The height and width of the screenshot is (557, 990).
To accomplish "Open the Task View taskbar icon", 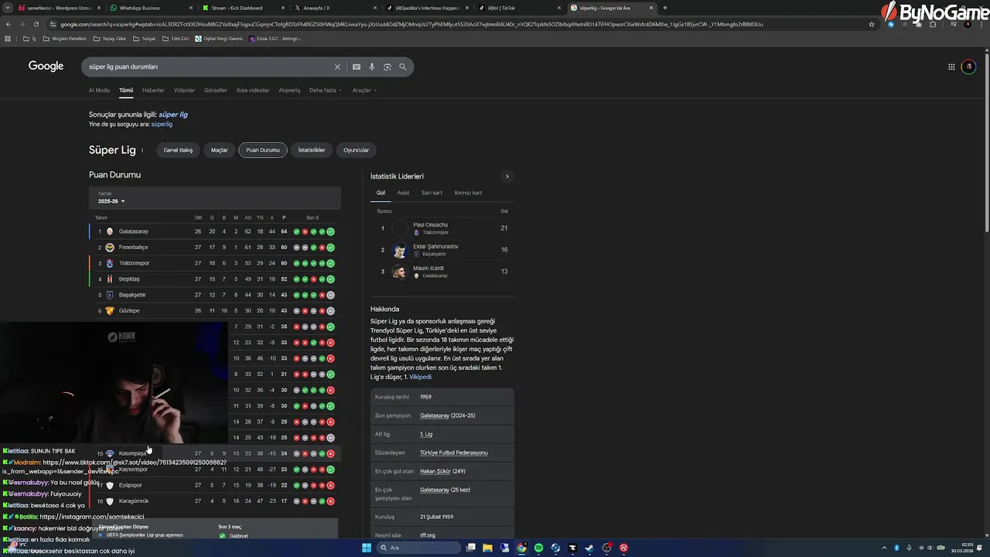I will [x=471, y=548].
